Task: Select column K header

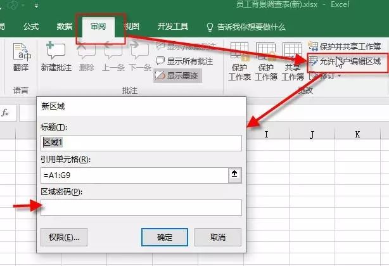Action: point(357,134)
